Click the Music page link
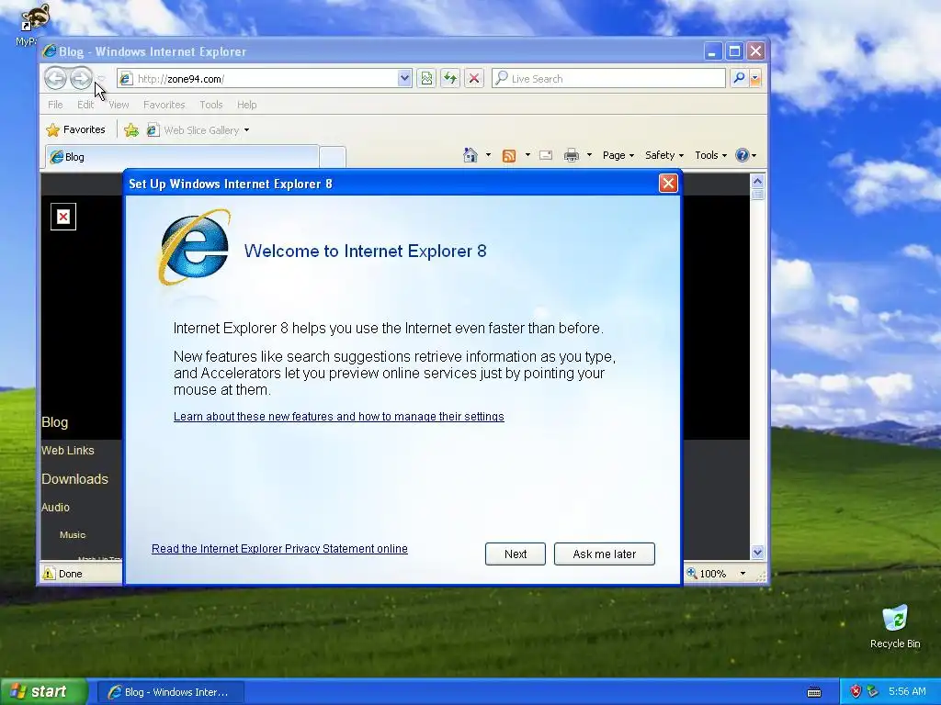The width and height of the screenshot is (941, 705). tap(73, 535)
